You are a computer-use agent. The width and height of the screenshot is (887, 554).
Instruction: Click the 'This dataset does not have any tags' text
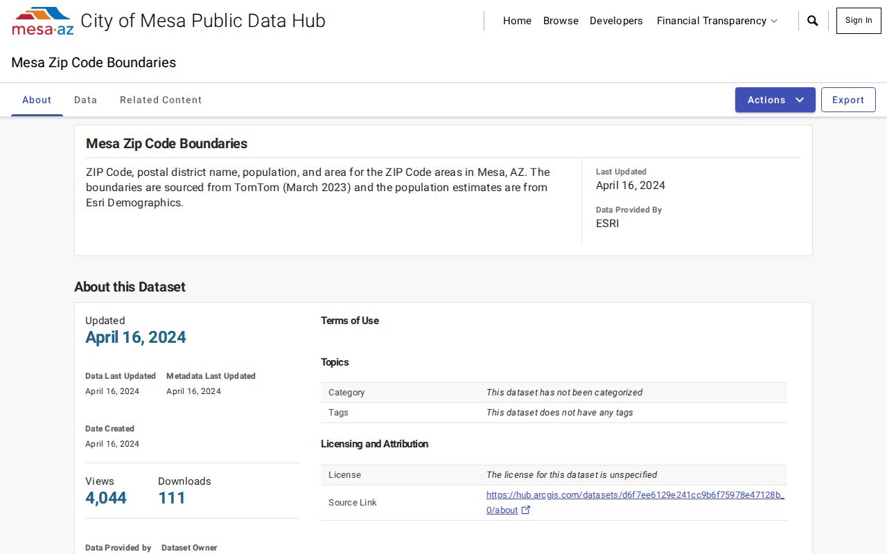tap(560, 413)
